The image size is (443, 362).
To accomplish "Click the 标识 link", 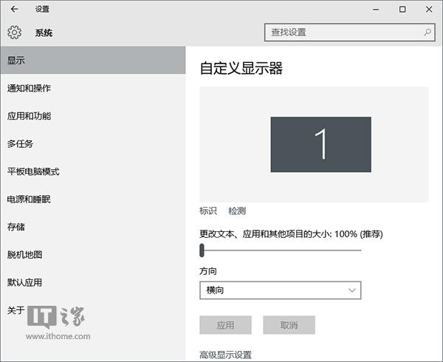I will (x=208, y=211).
